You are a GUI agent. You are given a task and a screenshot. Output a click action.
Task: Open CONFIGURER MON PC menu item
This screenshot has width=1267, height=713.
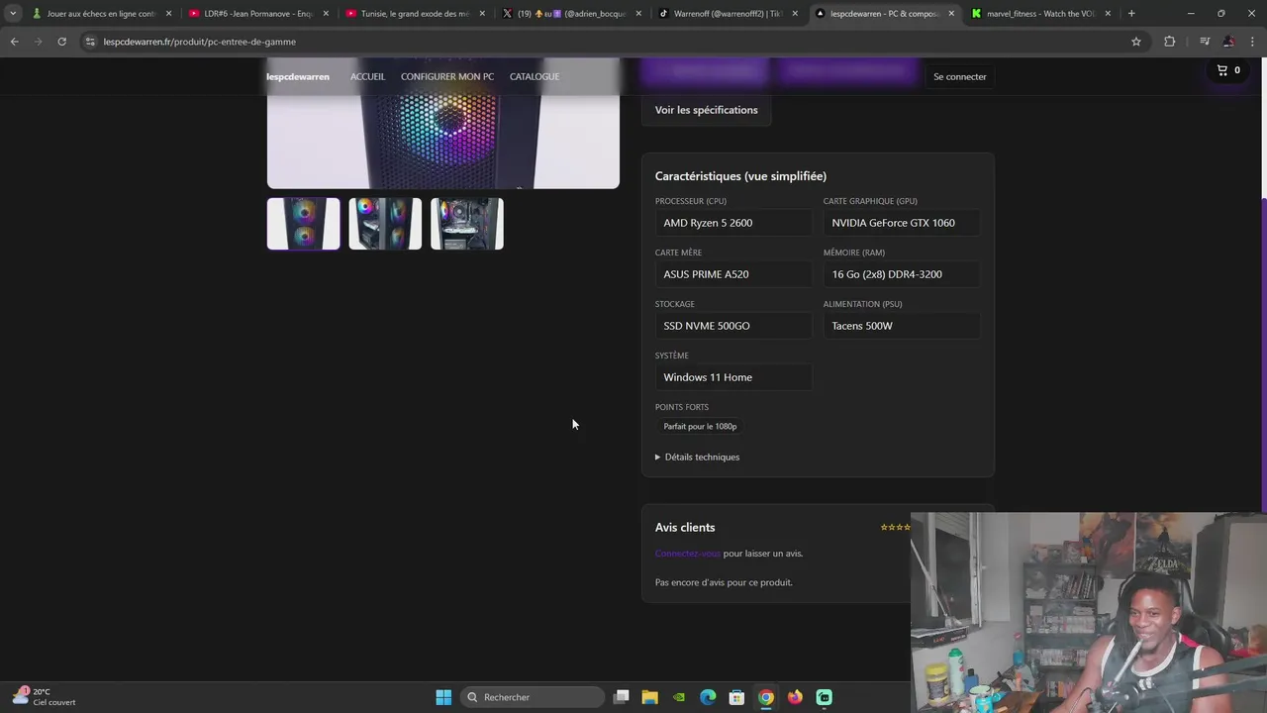click(447, 76)
